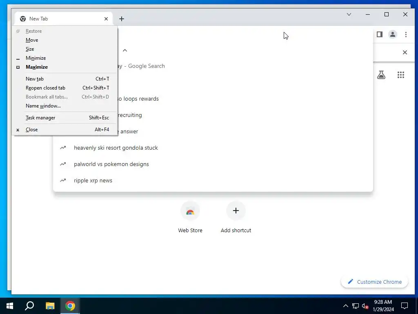Click trending icon beside ripple xrp news
Screen dimensions: 418x314
pos(63,180)
